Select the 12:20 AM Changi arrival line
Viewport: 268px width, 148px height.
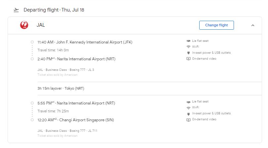[76, 120]
